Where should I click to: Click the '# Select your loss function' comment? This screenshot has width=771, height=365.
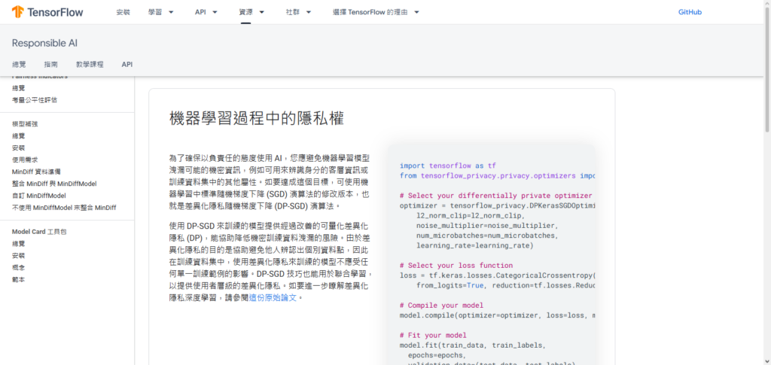pos(456,266)
